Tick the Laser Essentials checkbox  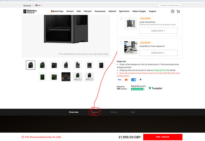pyautogui.click(x=121, y=18)
